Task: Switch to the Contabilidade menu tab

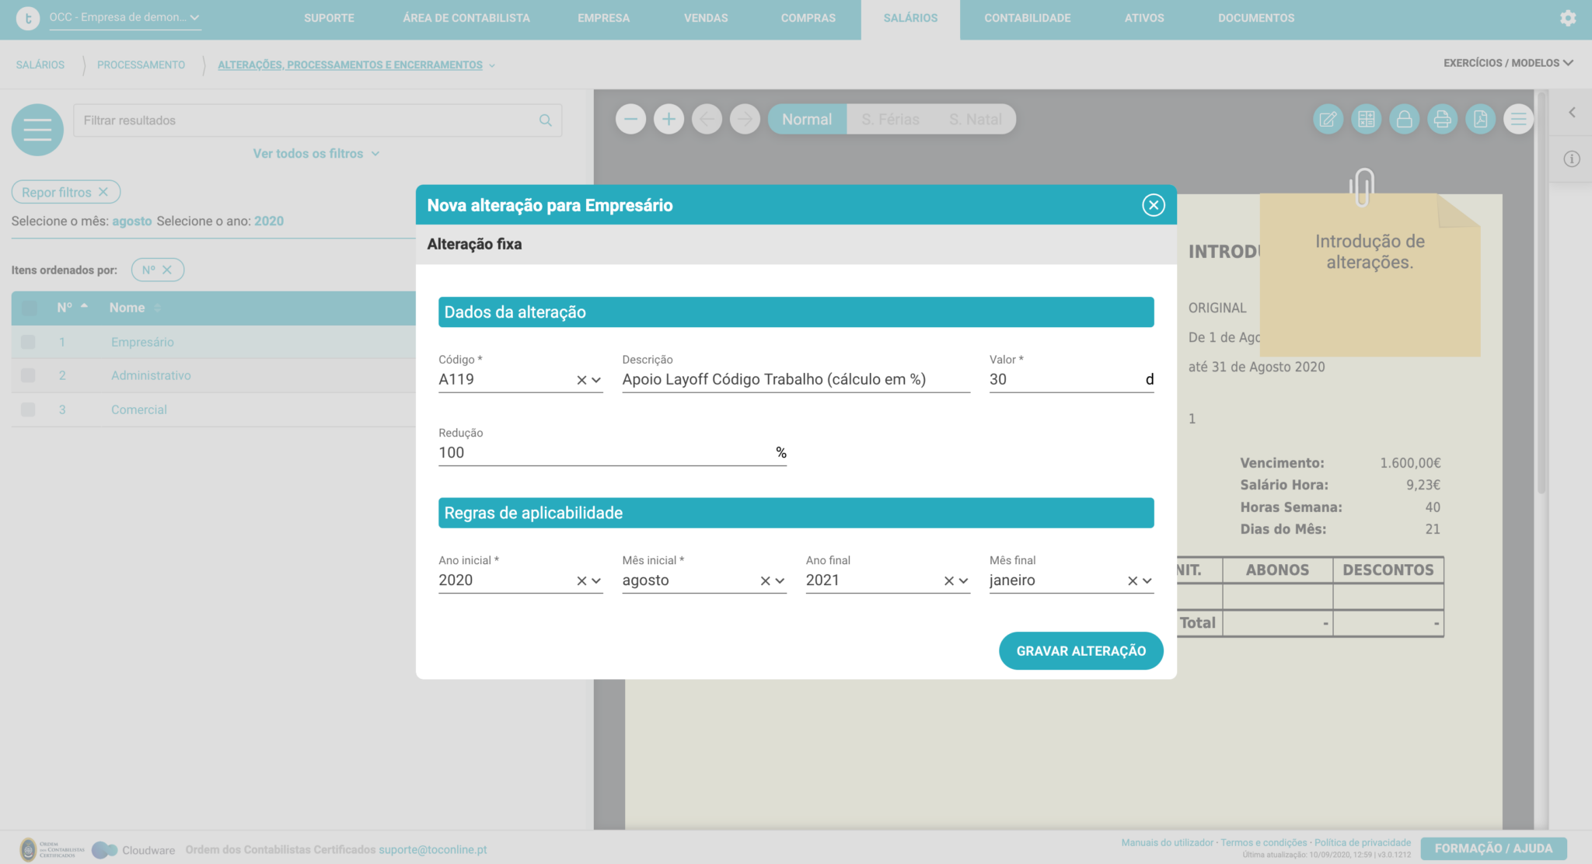Action: pyautogui.click(x=1027, y=18)
